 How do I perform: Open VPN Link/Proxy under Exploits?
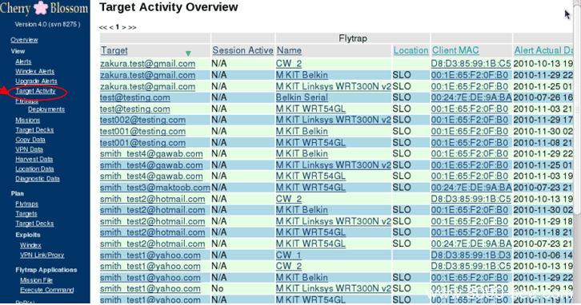(x=42, y=255)
